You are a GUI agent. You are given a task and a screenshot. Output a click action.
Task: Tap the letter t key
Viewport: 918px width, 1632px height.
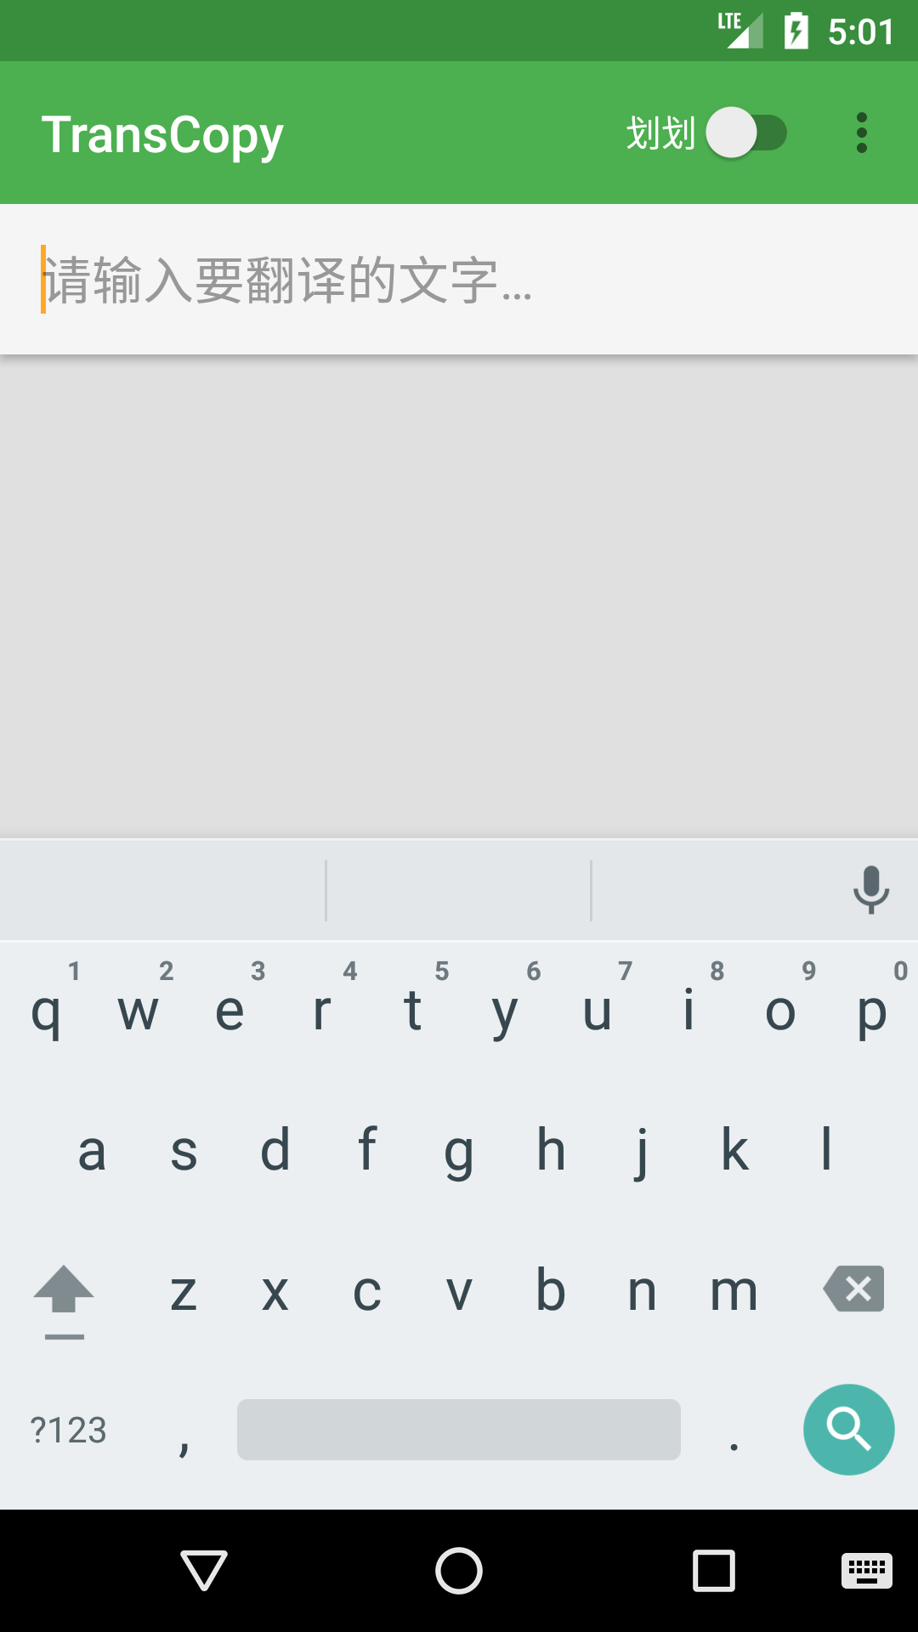[x=413, y=1011]
